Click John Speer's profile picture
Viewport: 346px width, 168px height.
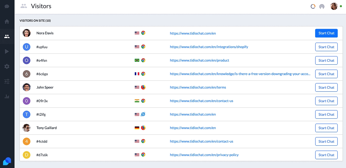27,87
